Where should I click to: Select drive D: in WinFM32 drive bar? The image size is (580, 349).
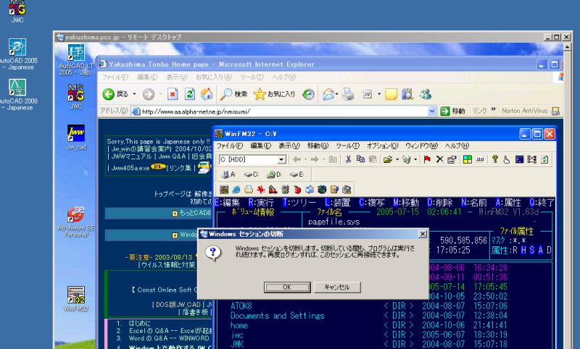[274, 174]
